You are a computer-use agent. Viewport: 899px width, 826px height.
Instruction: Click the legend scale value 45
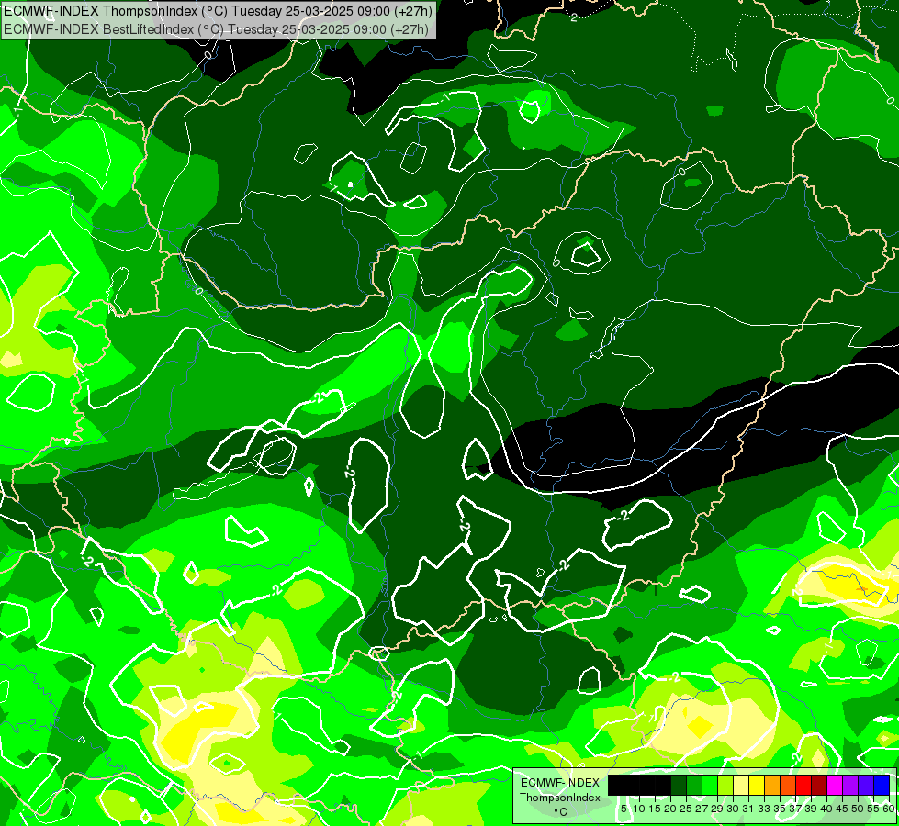(842, 809)
